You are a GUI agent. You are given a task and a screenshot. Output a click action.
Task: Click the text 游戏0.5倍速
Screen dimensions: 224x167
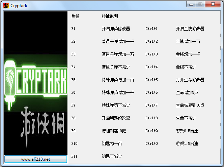187,131
